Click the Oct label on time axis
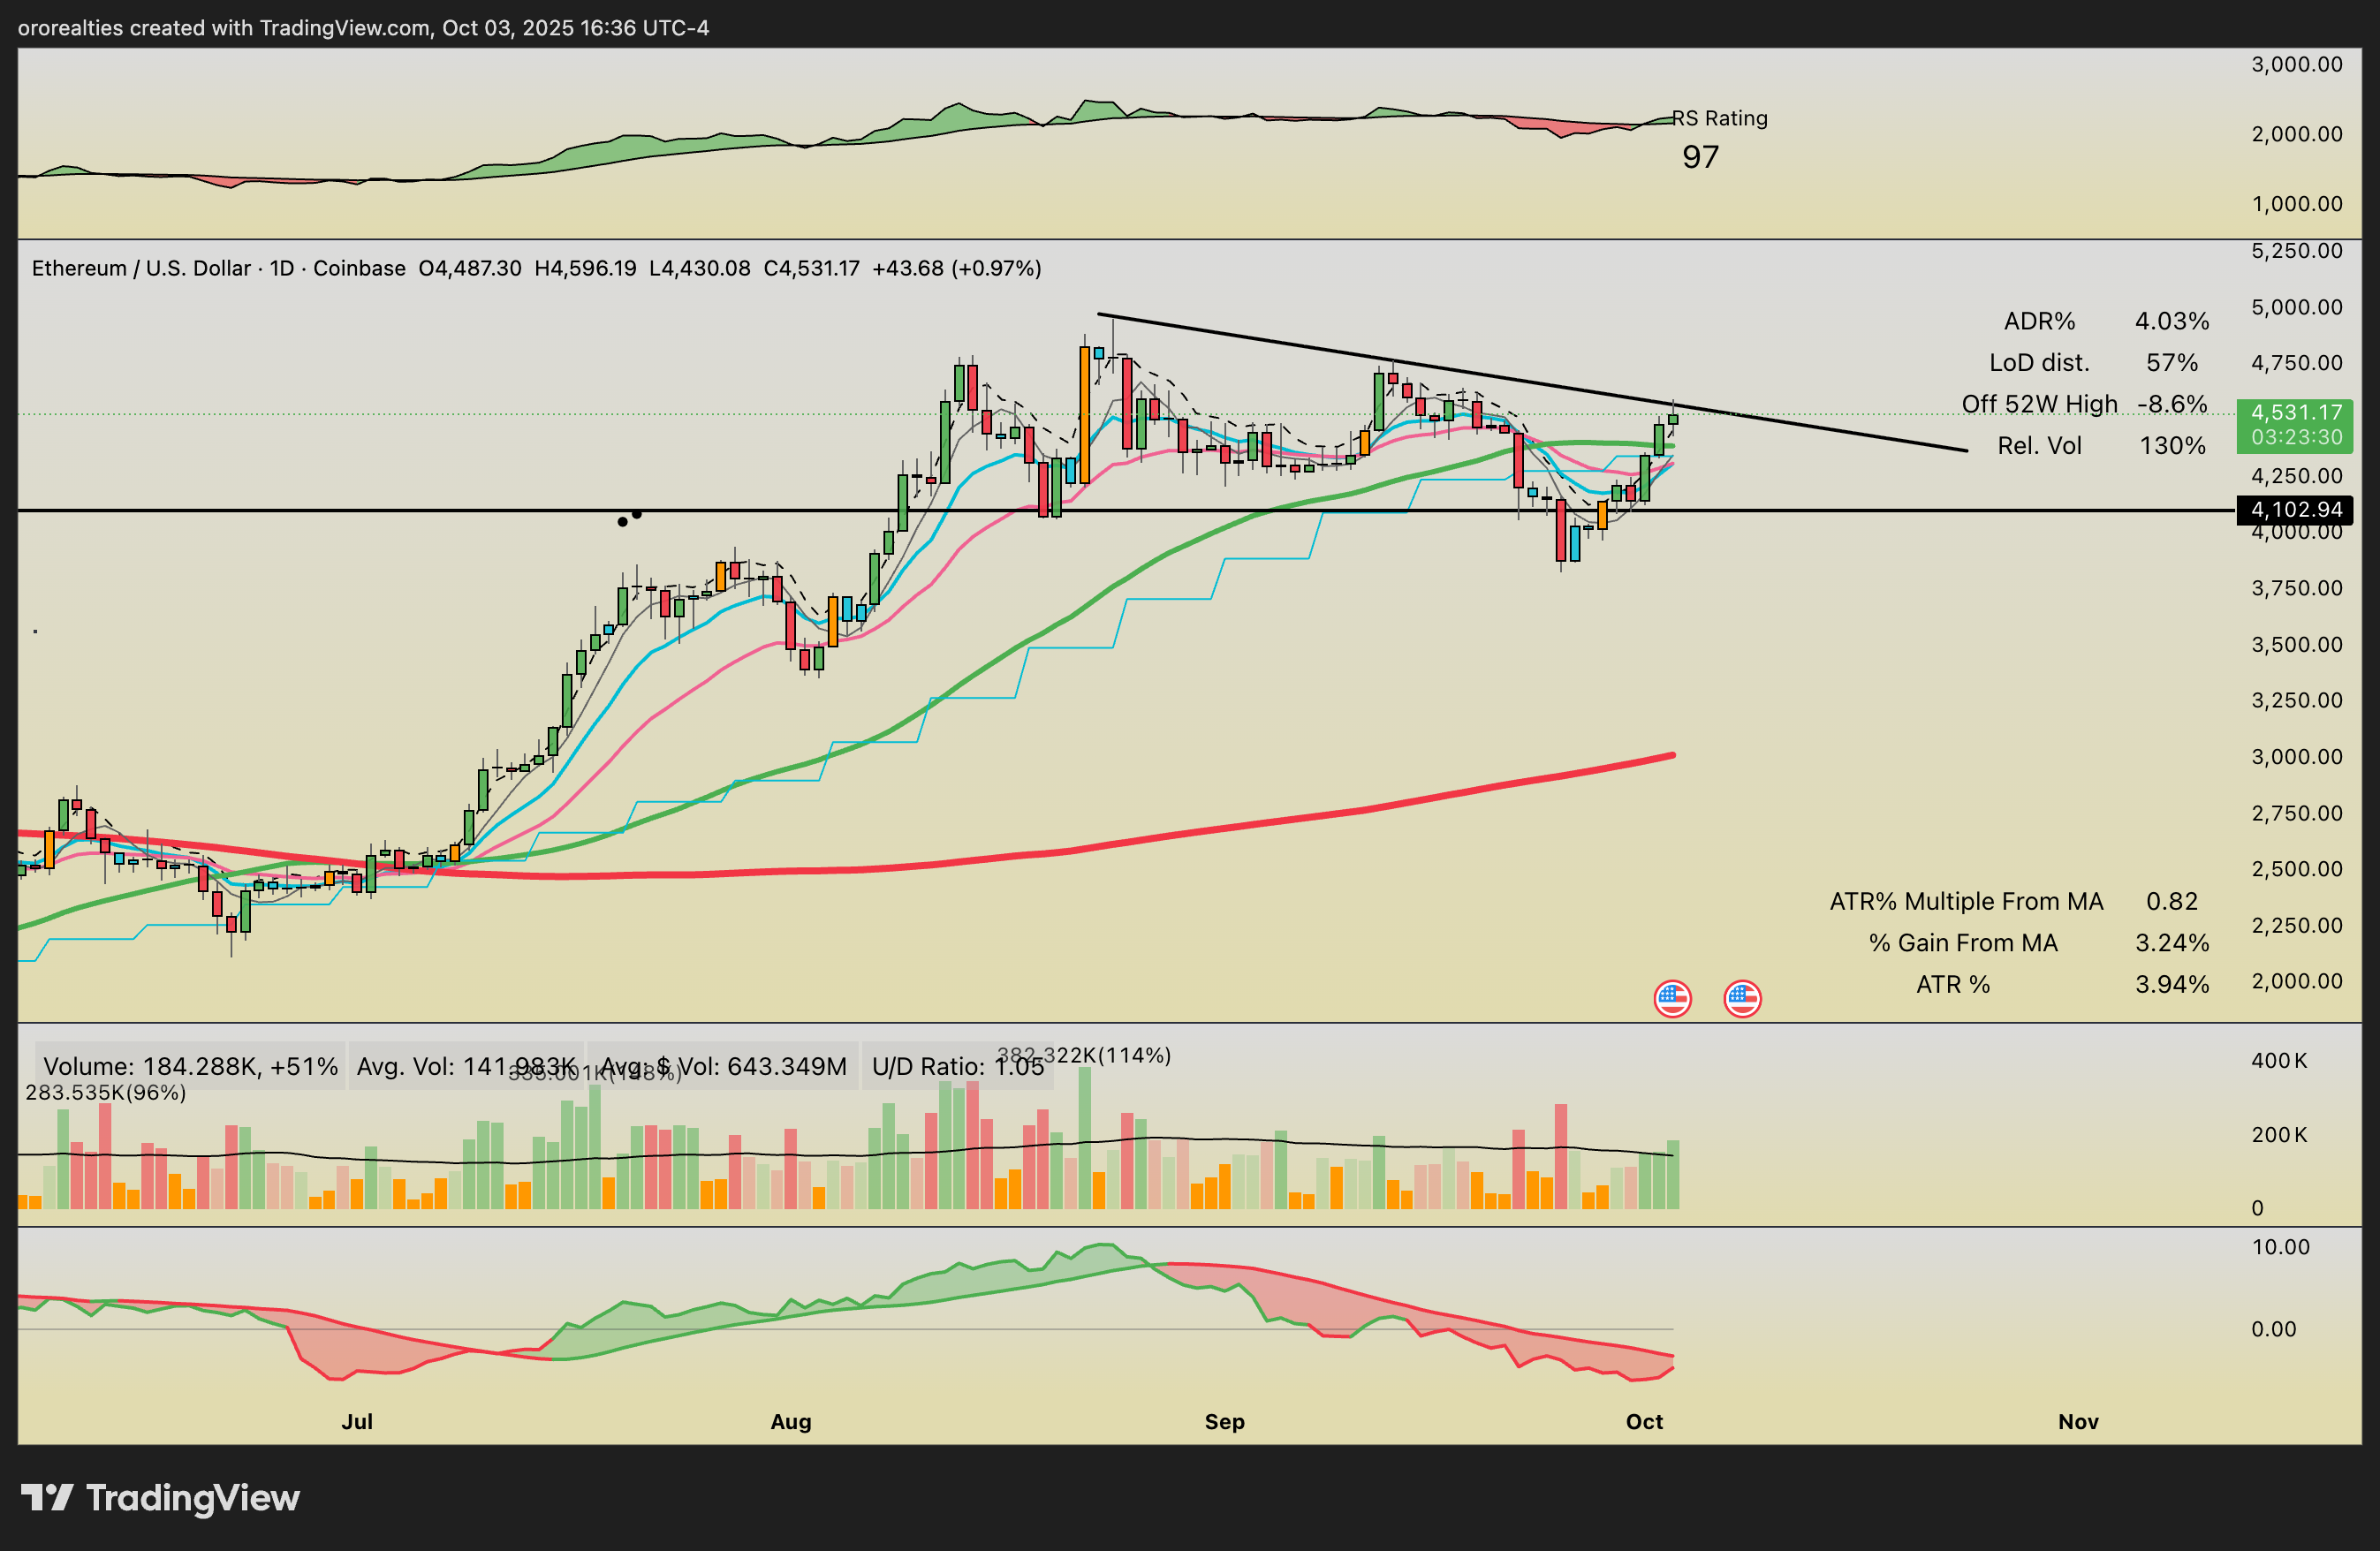This screenshot has width=2380, height=1551. (1644, 1421)
